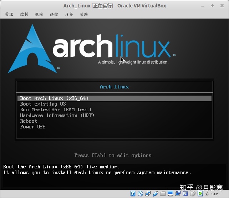This screenshot has height=198, width=229.
Task: Open the 热键 menu
Action: coord(54,14)
